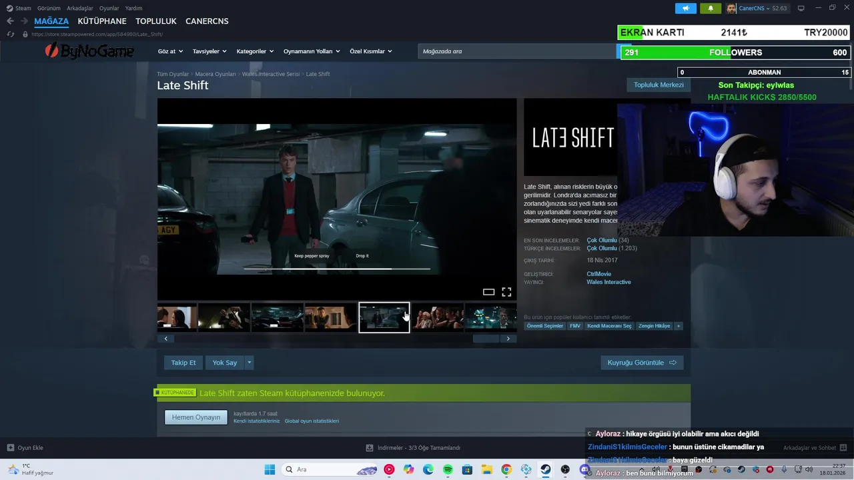Image resolution: width=854 pixels, height=480 pixels.
Task: Open the Topluluk Merkezi button
Action: [659, 85]
